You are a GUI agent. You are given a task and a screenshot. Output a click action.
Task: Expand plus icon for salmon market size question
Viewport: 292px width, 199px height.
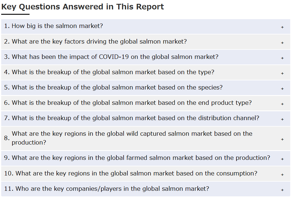[282, 27]
